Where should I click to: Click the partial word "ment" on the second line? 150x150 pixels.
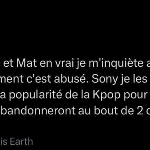pos(12,80)
